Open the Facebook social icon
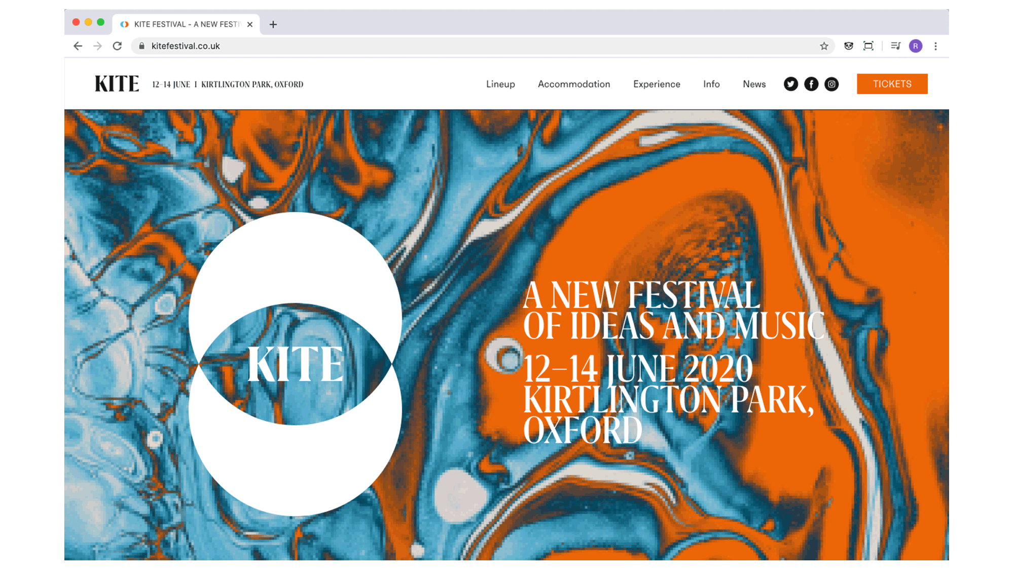The image size is (1014, 570). [811, 84]
